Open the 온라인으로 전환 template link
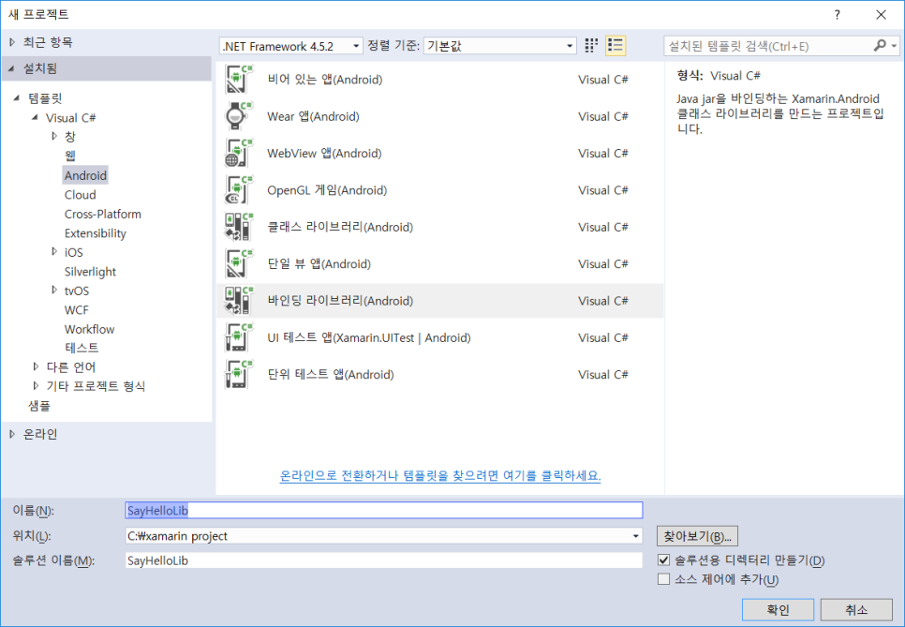 (x=440, y=476)
